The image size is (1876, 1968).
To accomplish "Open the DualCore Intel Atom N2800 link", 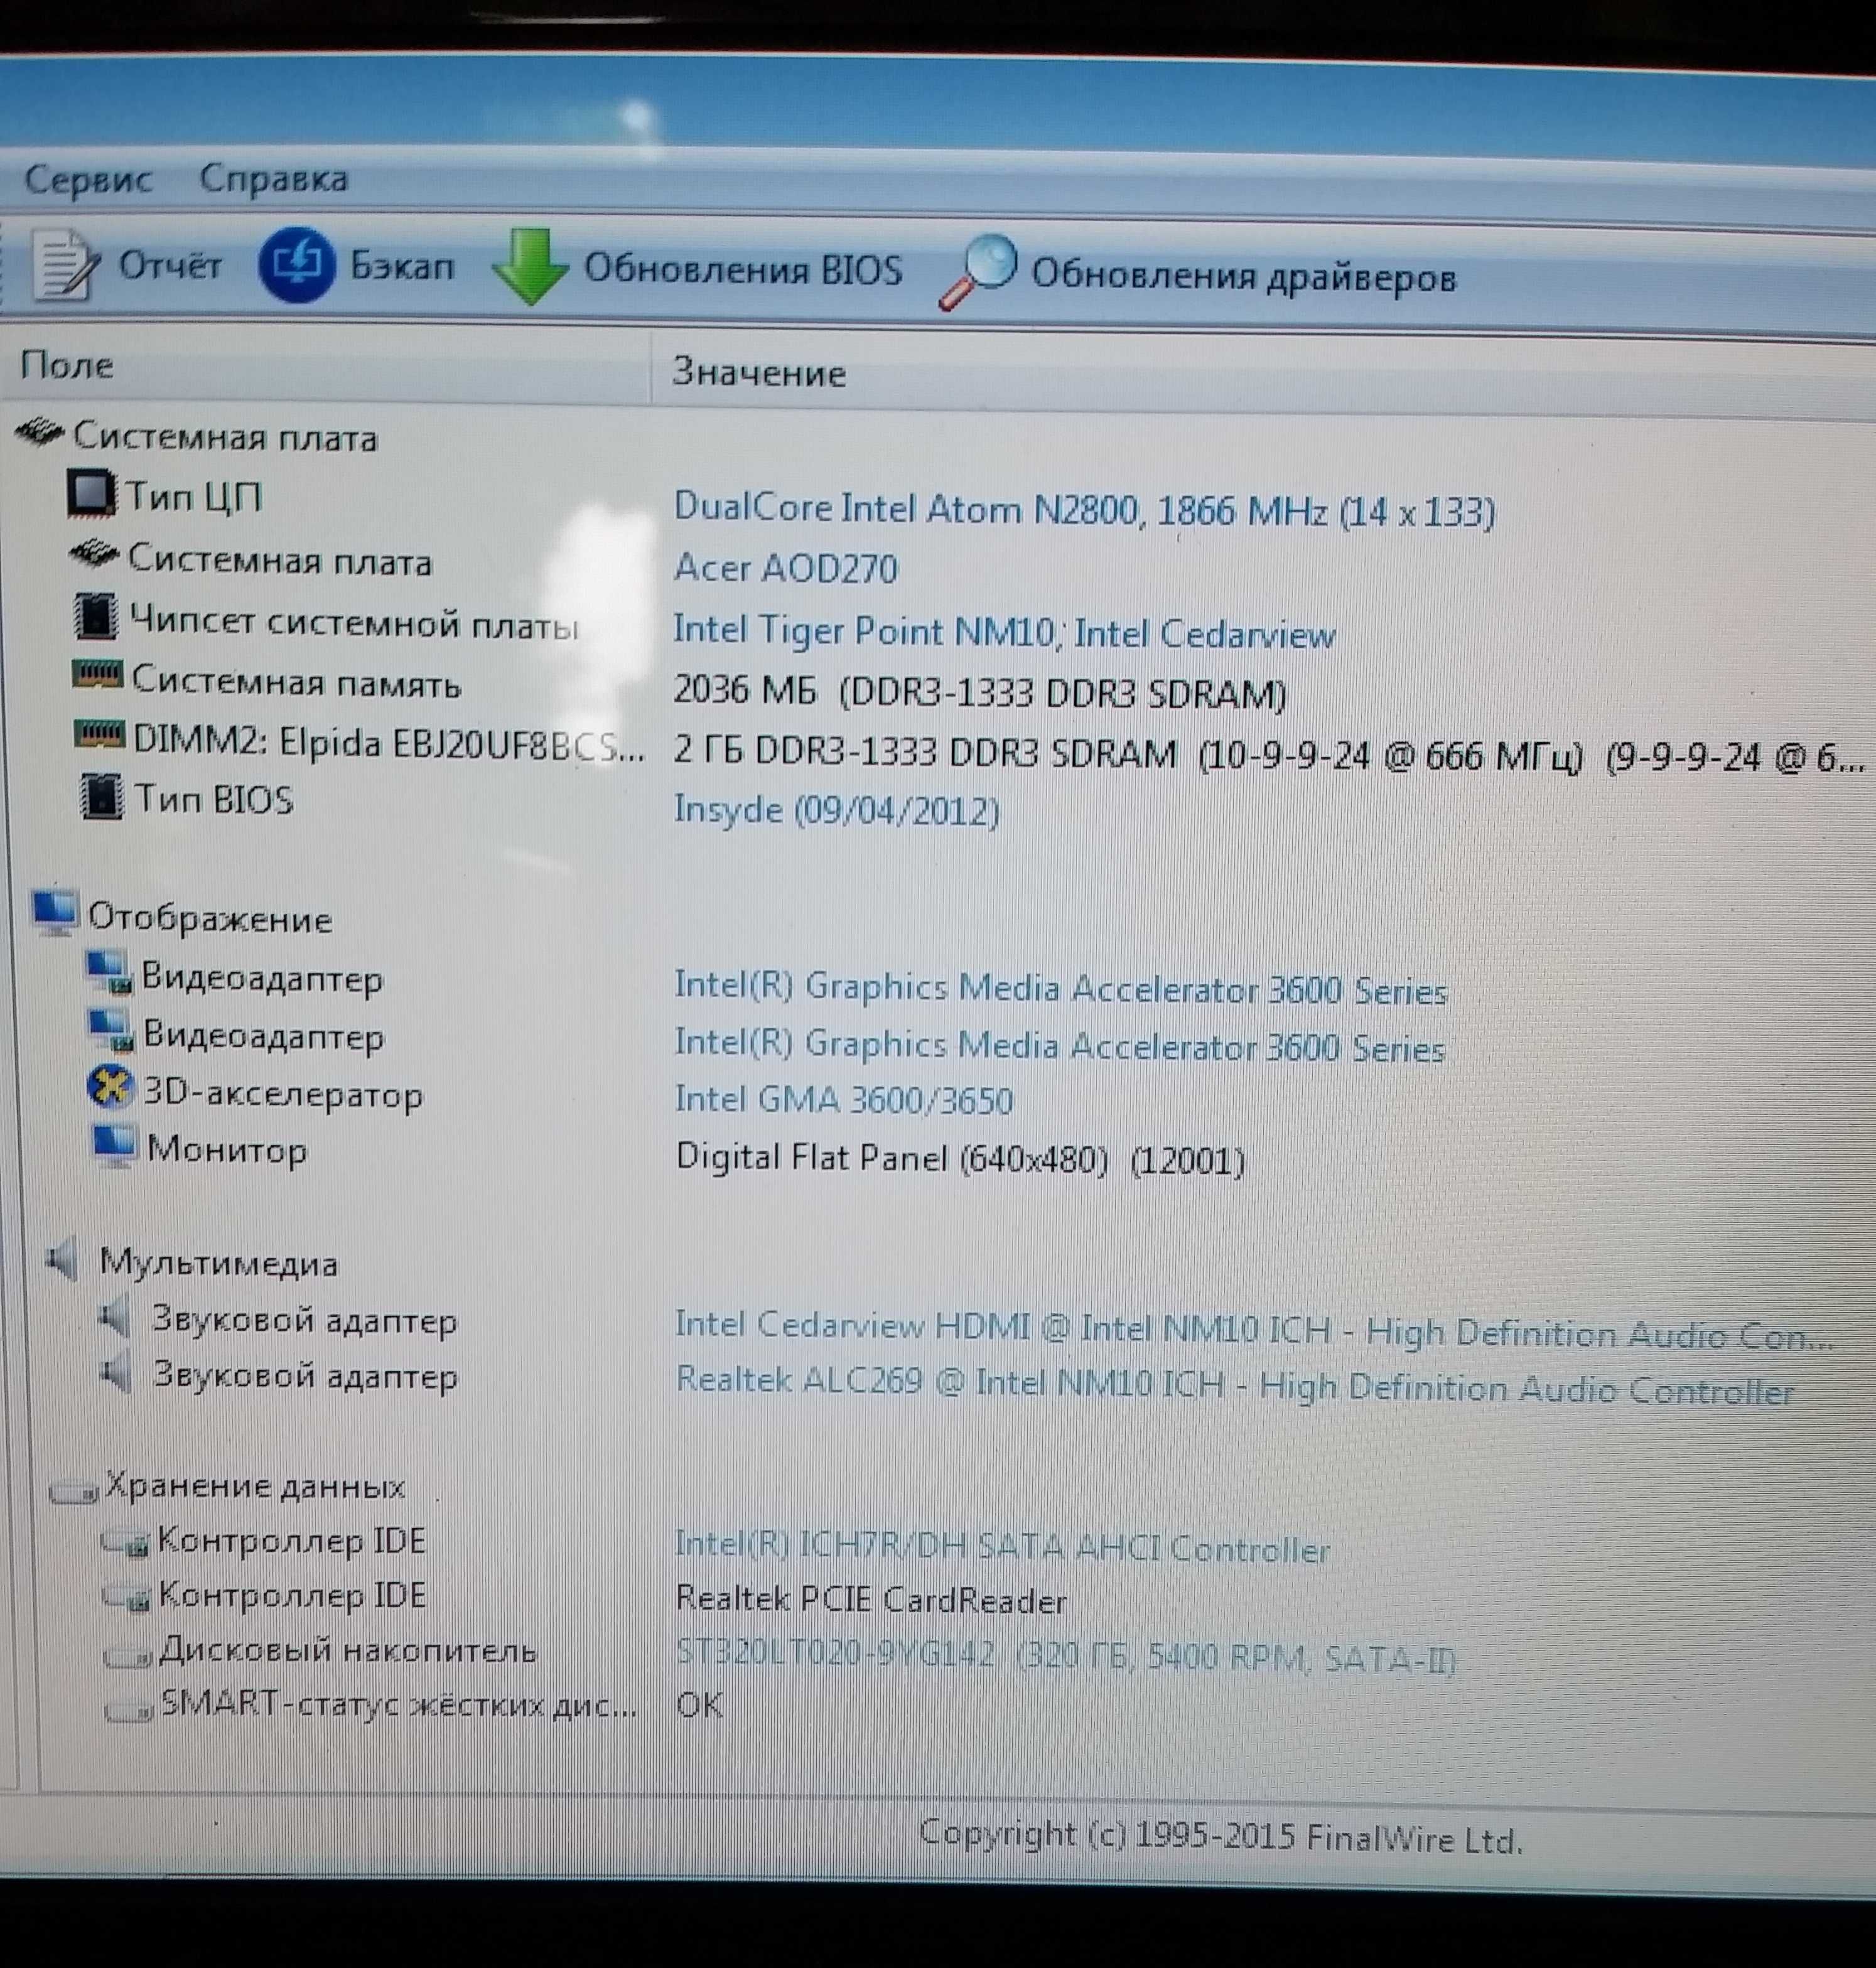I will [x=1084, y=510].
